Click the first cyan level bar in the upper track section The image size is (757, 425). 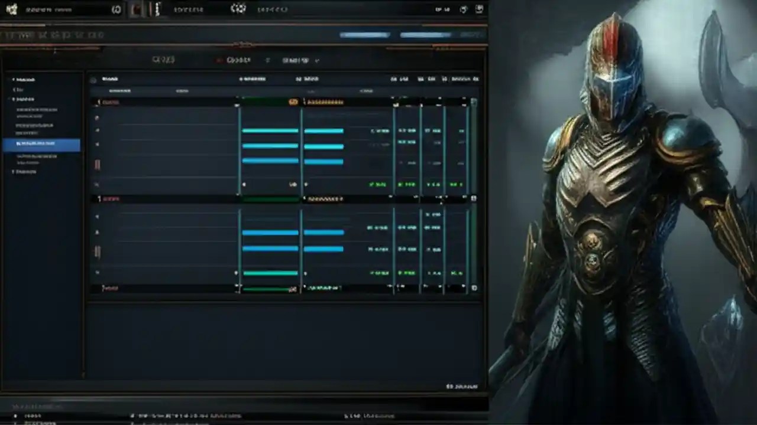(x=270, y=130)
